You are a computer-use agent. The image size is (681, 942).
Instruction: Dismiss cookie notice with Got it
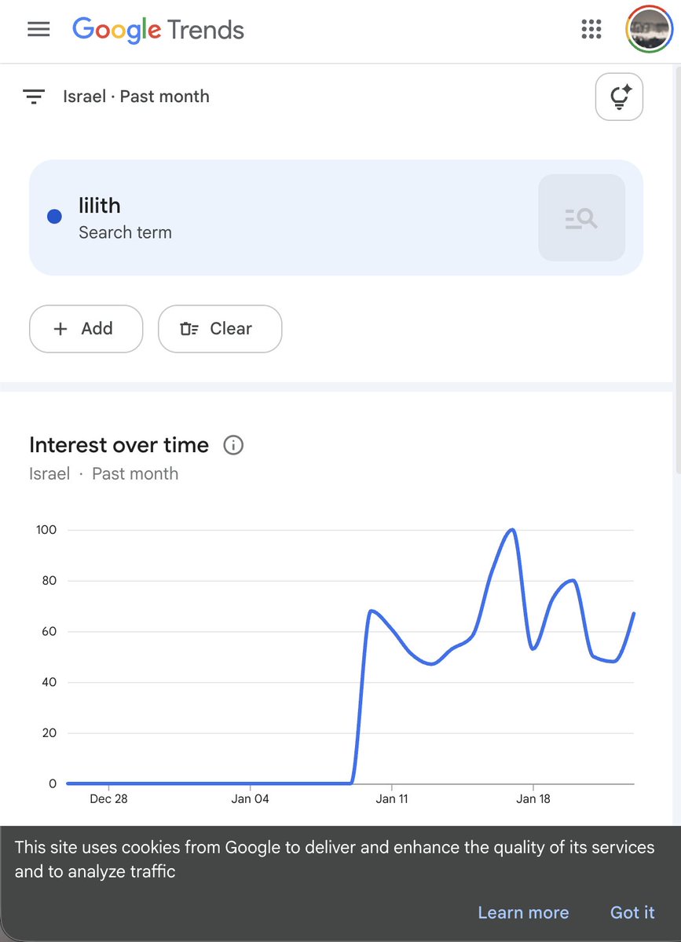632,912
